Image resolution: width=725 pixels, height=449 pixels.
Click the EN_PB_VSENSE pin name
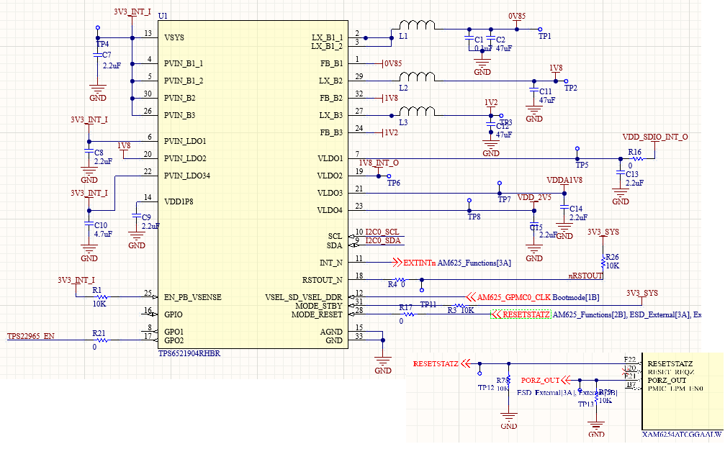click(x=193, y=297)
